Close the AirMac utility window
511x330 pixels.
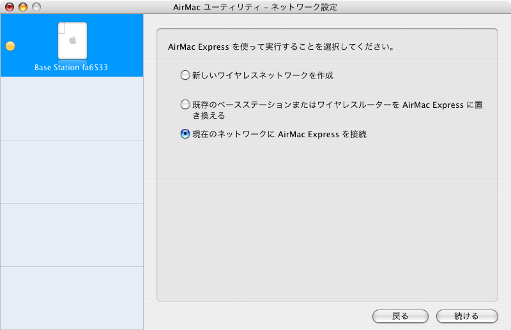tap(10, 7)
